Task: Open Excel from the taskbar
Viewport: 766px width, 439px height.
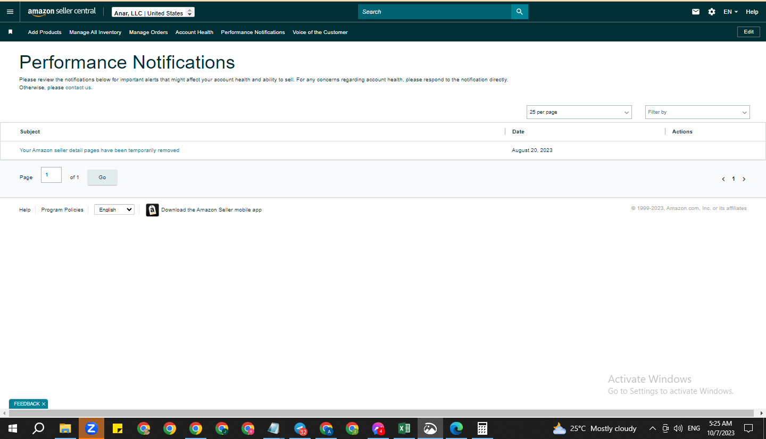Action: coord(404,428)
